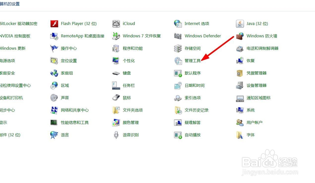Click the 网络和共享中心 icon
This screenshot has width=315, height=183.
pyautogui.click(x=54, y=110)
